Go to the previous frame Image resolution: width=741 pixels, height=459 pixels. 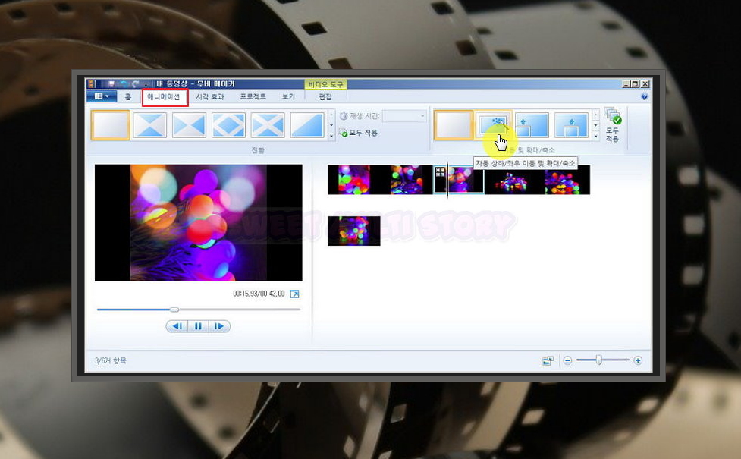[177, 326]
